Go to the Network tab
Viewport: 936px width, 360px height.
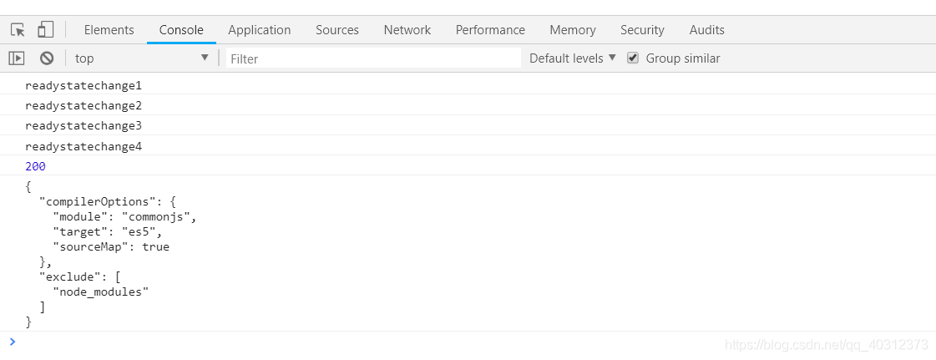(407, 30)
